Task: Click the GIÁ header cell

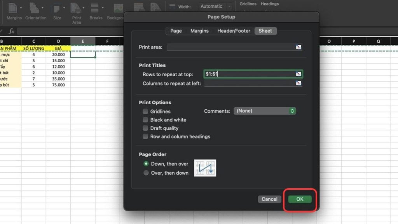Action: click(58, 48)
